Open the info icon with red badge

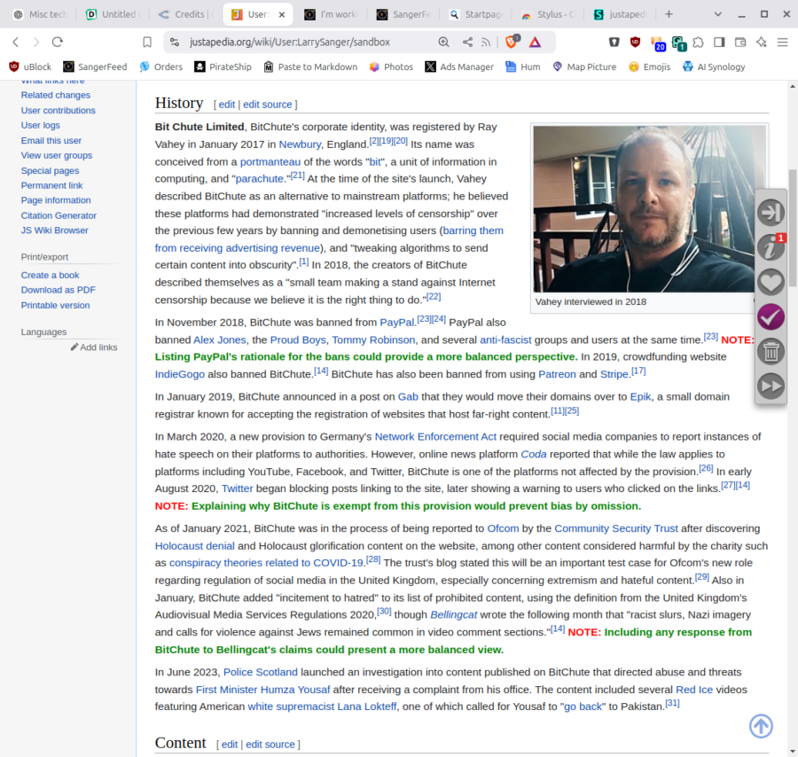pos(771,247)
